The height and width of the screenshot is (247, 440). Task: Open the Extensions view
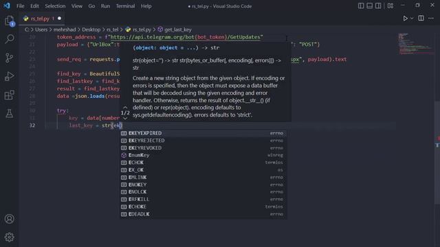(x=9, y=95)
